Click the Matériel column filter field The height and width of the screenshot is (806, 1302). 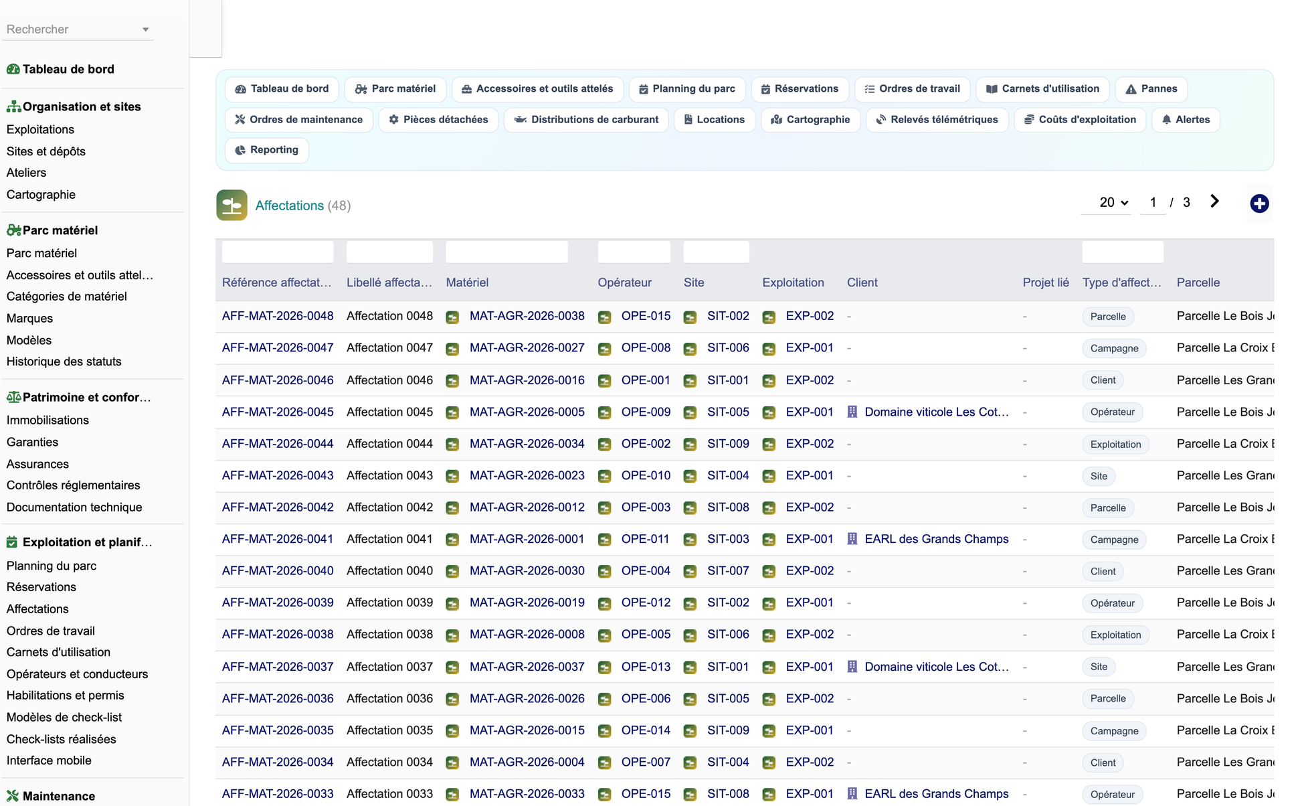[506, 252]
